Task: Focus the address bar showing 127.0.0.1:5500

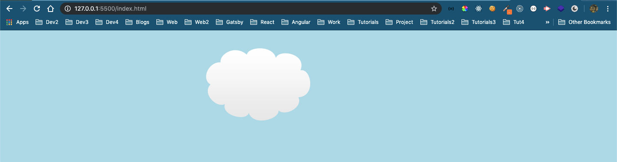Action: (x=251, y=9)
